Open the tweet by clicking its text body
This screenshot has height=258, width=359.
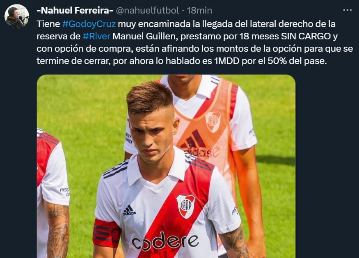pyautogui.click(x=194, y=43)
